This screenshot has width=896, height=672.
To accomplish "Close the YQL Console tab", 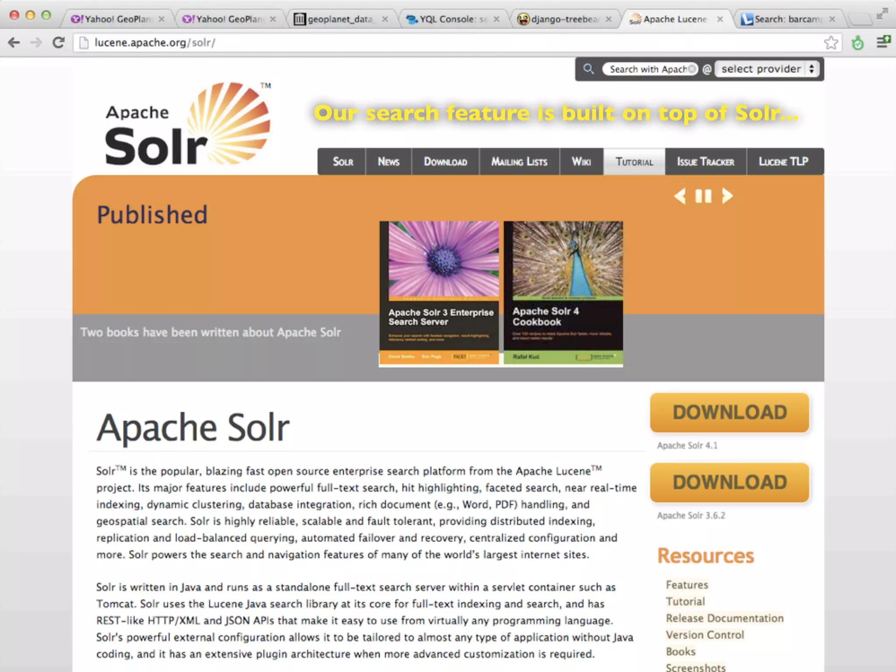I will tap(497, 19).
